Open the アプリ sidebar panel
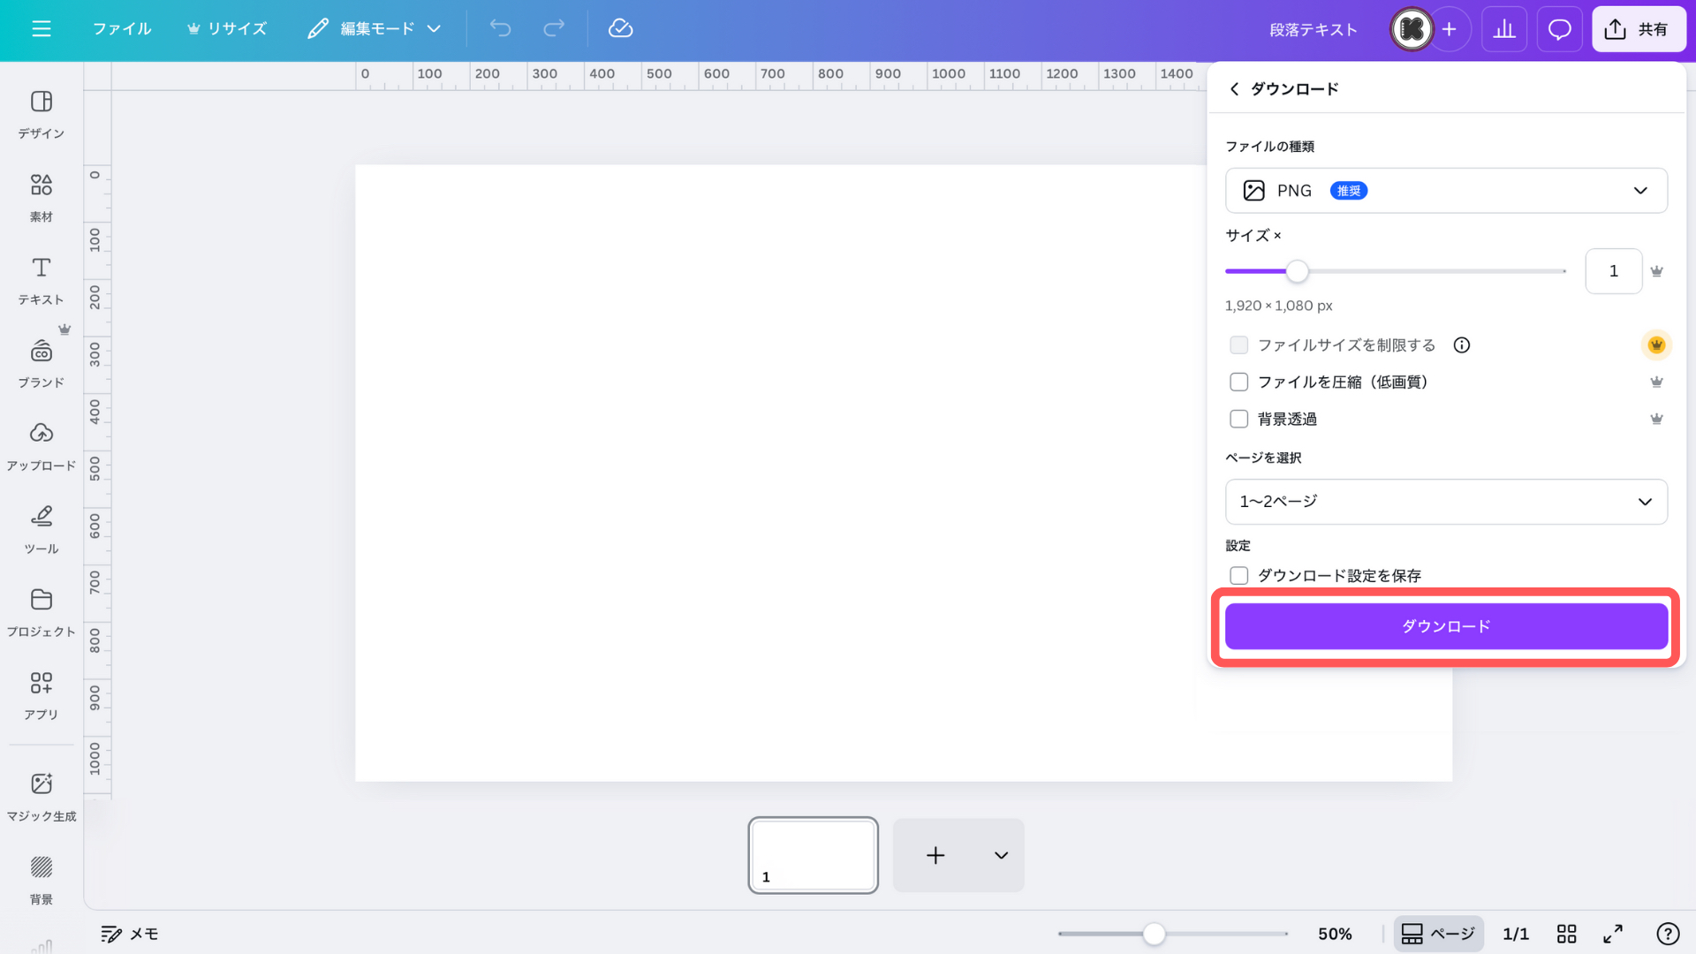 [42, 695]
